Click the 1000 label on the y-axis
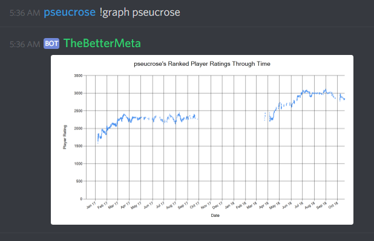 click(78, 164)
